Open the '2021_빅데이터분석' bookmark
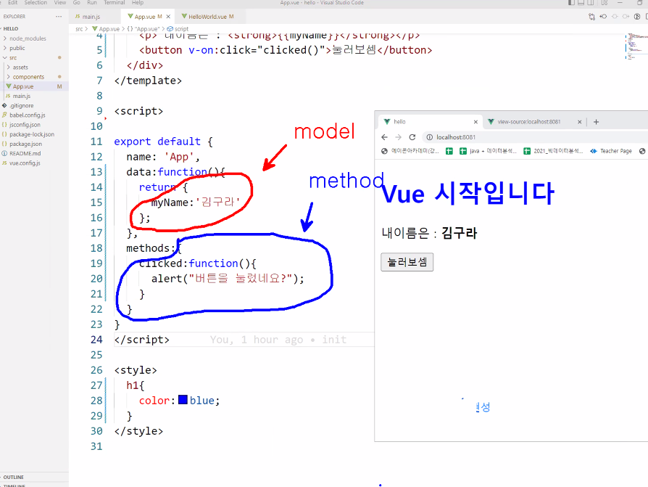The image size is (648, 487). click(553, 151)
